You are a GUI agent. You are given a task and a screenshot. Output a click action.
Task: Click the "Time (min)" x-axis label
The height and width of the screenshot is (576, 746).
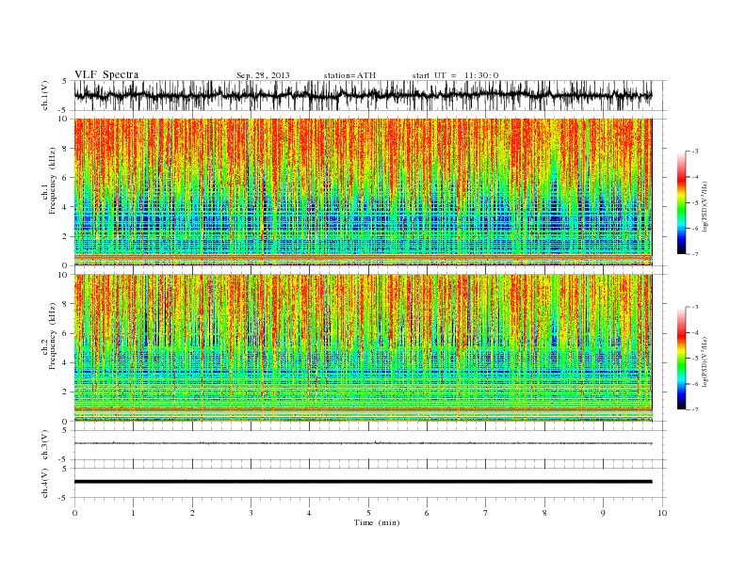[377, 522]
